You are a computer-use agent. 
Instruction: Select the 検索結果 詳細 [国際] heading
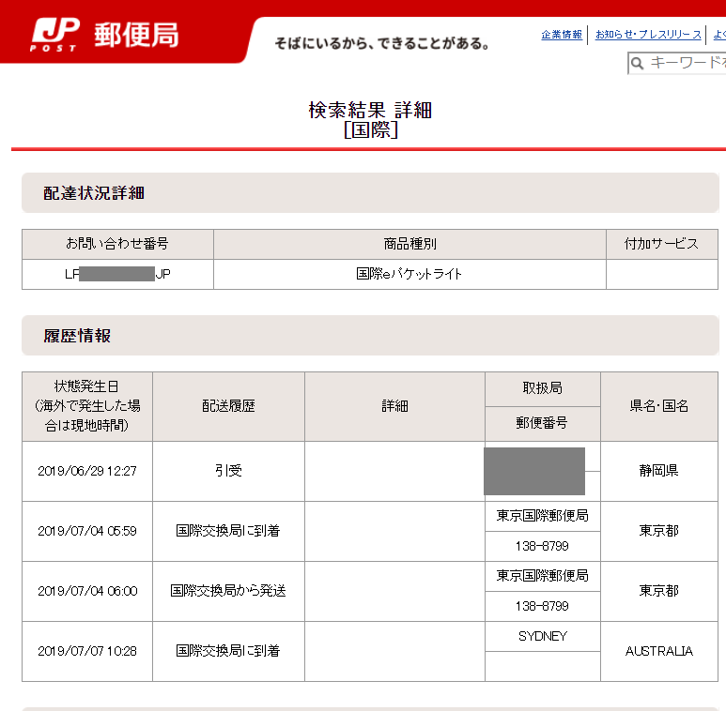pos(370,120)
